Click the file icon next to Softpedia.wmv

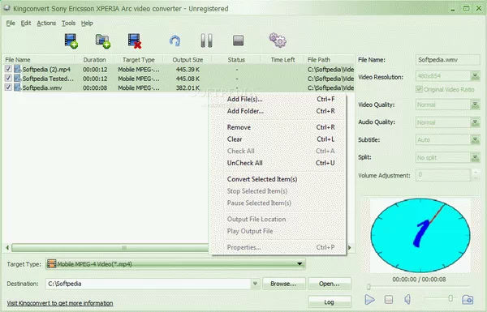[17, 88]
